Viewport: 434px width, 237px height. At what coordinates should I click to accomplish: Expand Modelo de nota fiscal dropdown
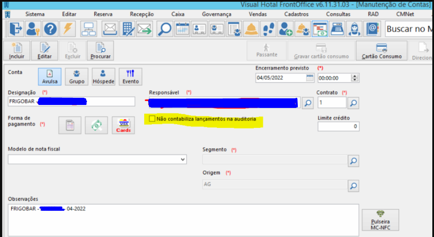[x=182, y=160]
